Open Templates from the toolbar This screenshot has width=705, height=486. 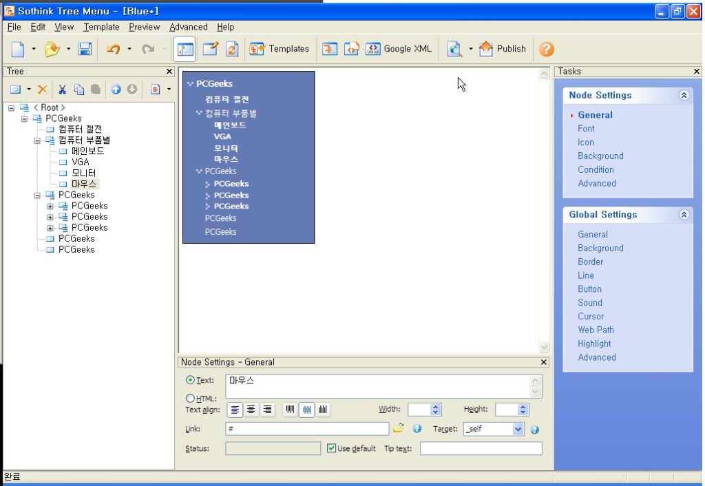[280, 49]
